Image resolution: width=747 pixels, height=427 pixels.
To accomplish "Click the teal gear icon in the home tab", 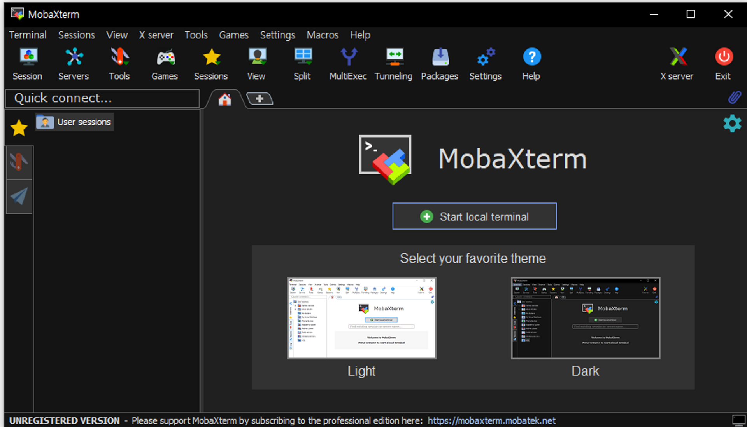I will (x=732, y=124).
